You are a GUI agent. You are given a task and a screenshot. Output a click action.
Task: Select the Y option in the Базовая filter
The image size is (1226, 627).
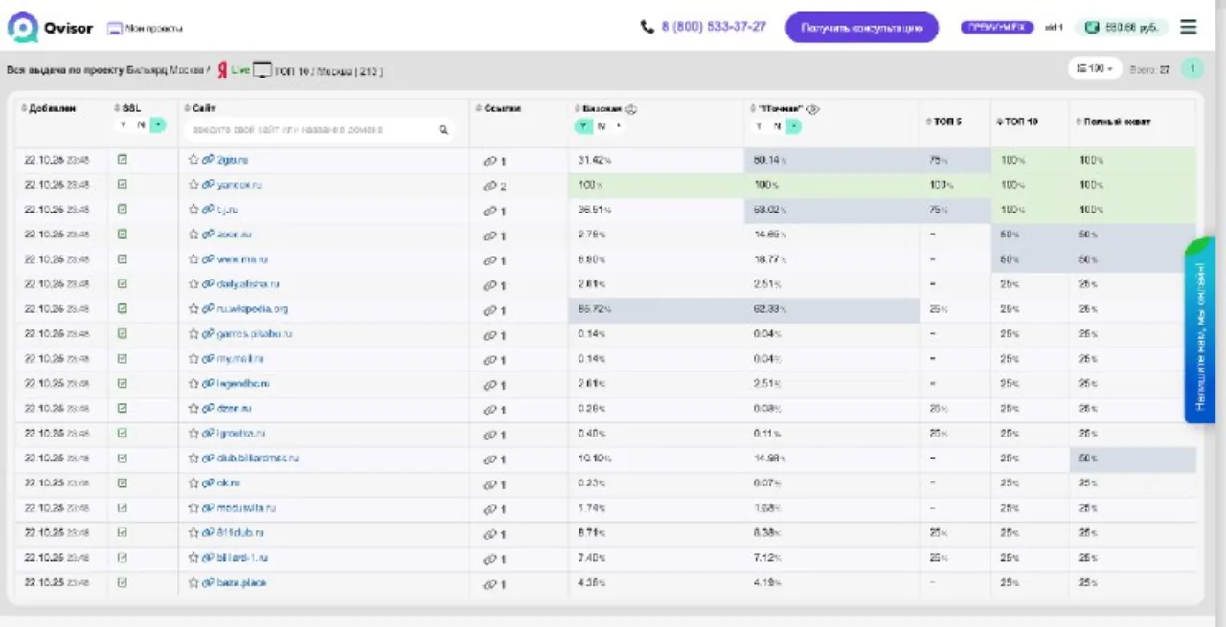pyautogui.click(x=583, y=126)
